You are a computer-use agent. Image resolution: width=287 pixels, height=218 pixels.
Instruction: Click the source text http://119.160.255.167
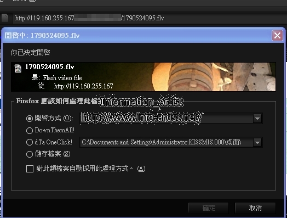coord(83,86)
